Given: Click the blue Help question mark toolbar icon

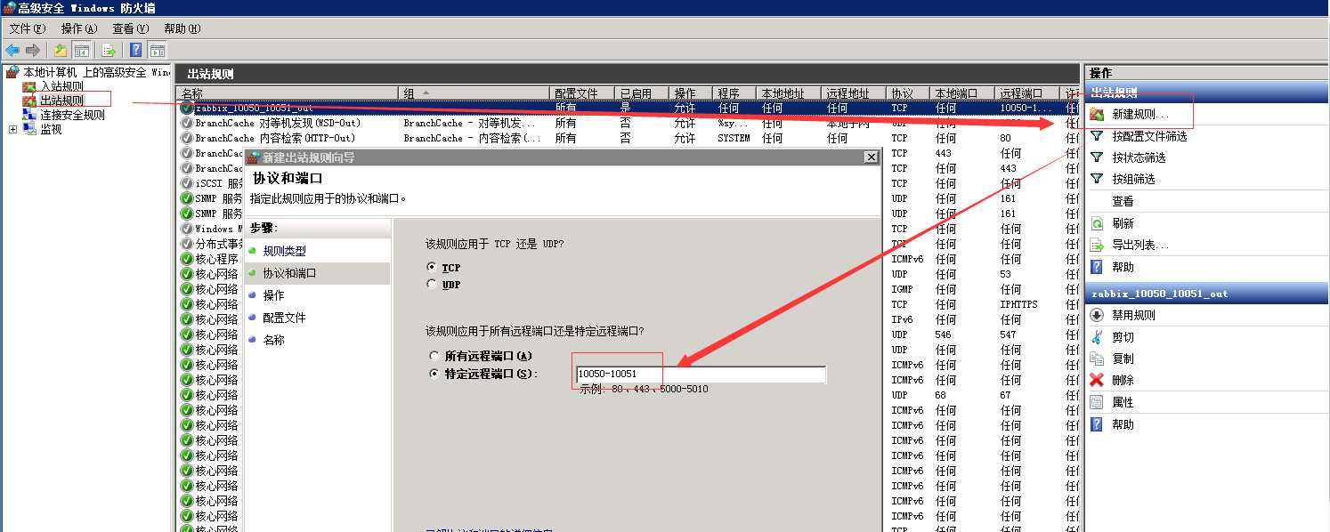Looking at the screenshot, I should (x=136, y=50).
